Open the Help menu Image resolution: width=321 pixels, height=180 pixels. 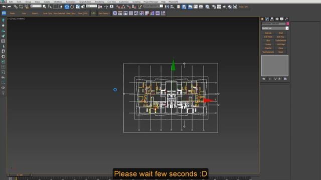tap(163, 1)
